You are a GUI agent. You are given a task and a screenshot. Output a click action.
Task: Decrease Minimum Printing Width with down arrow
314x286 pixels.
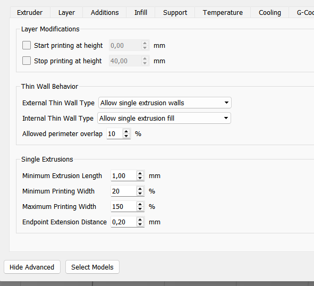[140, 194]
